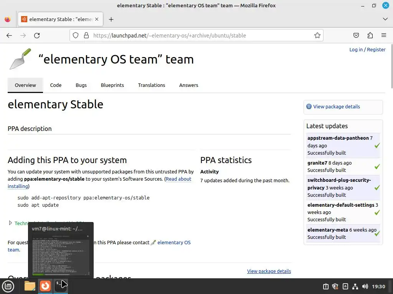Open the network connections tray icon
Image resolution: width=393 pixels, height=294 pixels.
pos(355,286)
